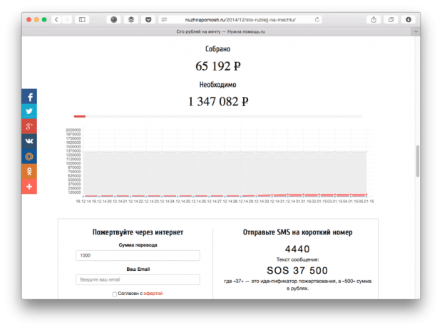The image size is (442, 330).
Task: Click the 'Сумма перевода' amount field
Action: [x=138, y=255]
